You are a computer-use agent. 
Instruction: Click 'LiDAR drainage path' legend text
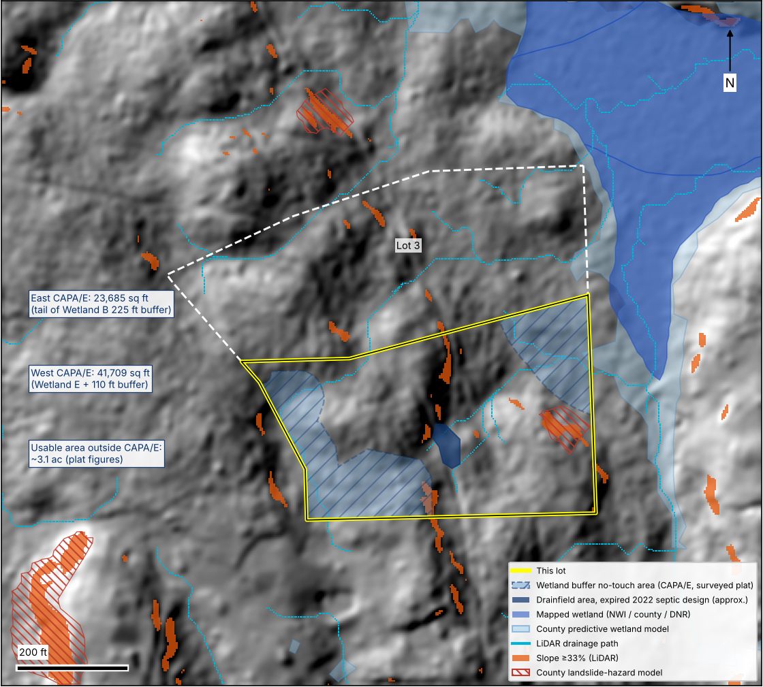tap(577, 643)
